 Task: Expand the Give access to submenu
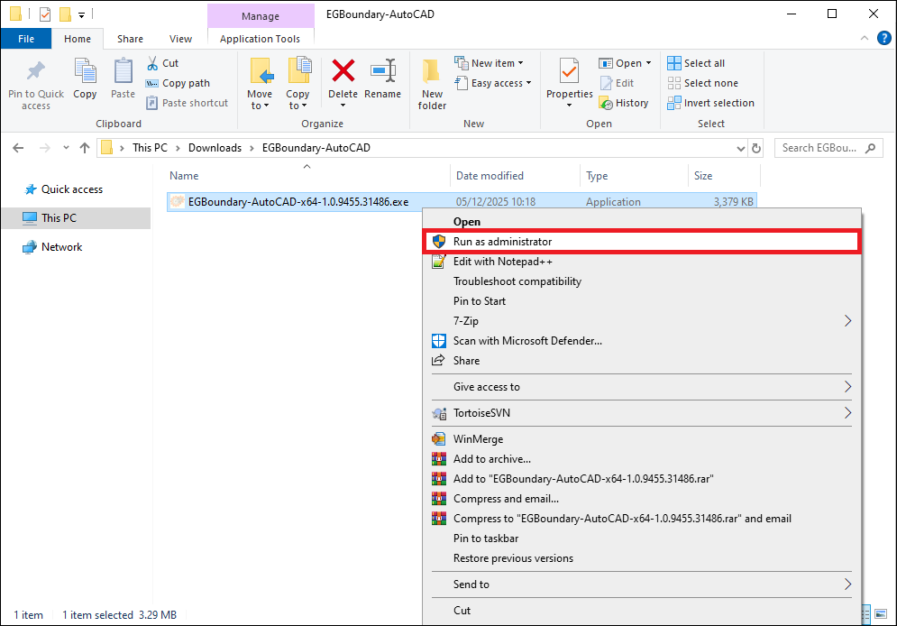pos(641,387)
